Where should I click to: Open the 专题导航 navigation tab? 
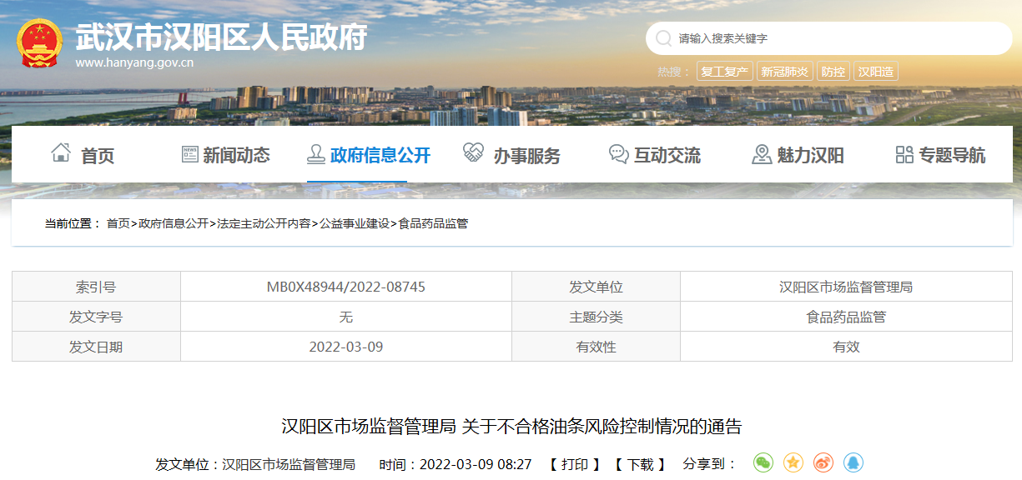click(x=952, y=155)
